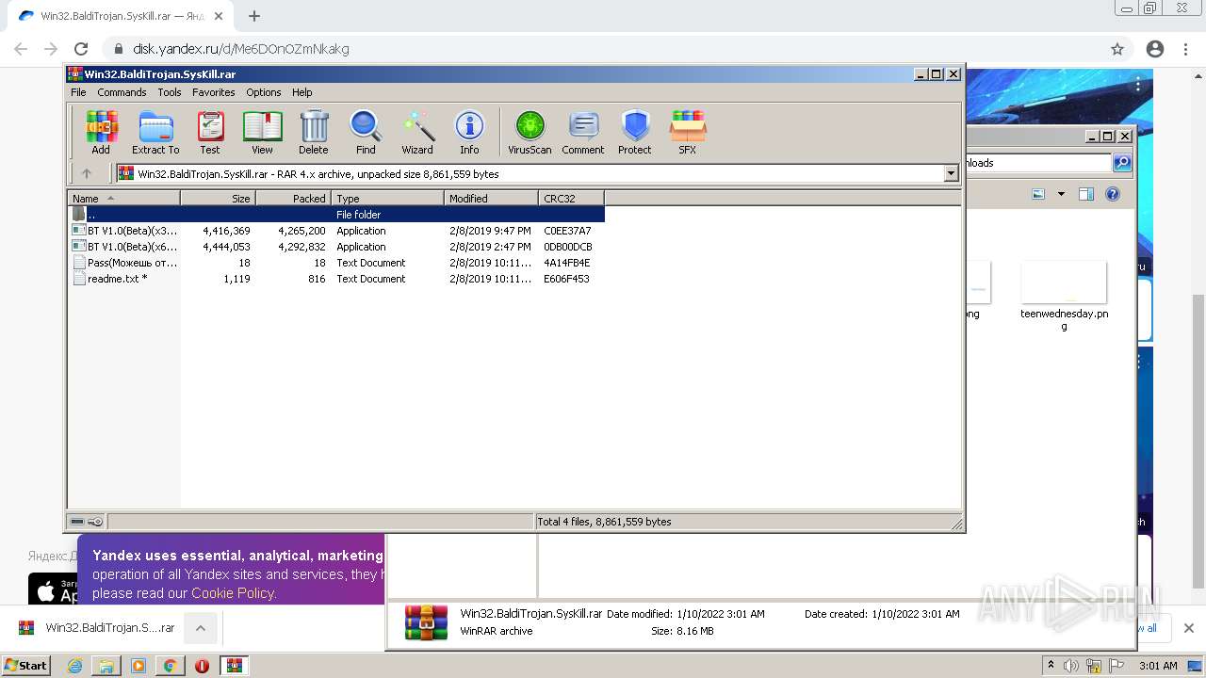This screenshot has width=1206, height=678.
Task: Click the drive icon in WinRAR status bar
Action: 77,522
